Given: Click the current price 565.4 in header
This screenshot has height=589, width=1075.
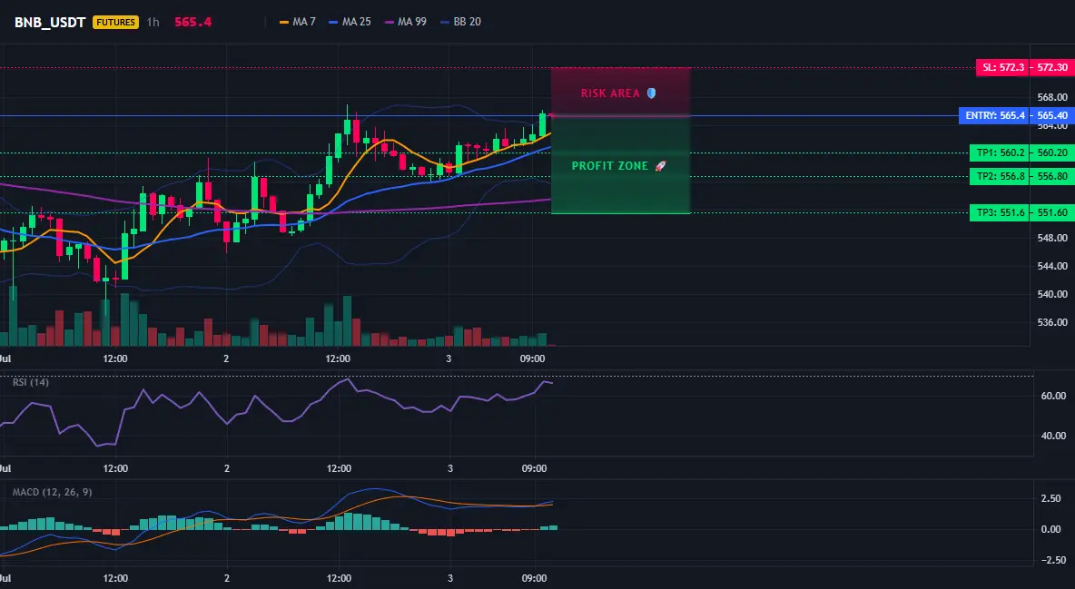Looking at the screenshot, I should 192,22.
